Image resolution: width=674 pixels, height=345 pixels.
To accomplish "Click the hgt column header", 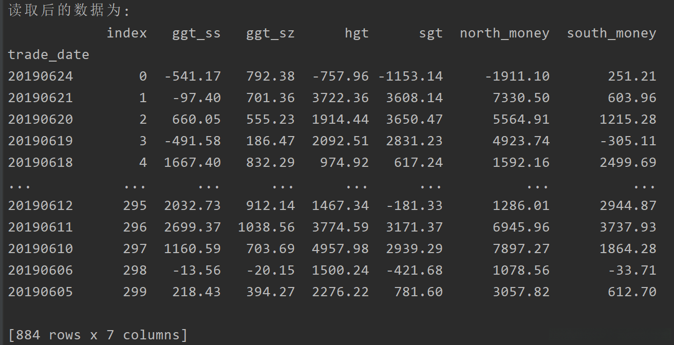I will 357,33.
